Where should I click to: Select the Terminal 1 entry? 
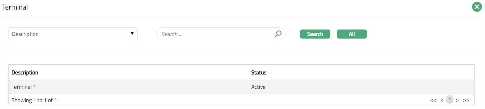point(24,87)
